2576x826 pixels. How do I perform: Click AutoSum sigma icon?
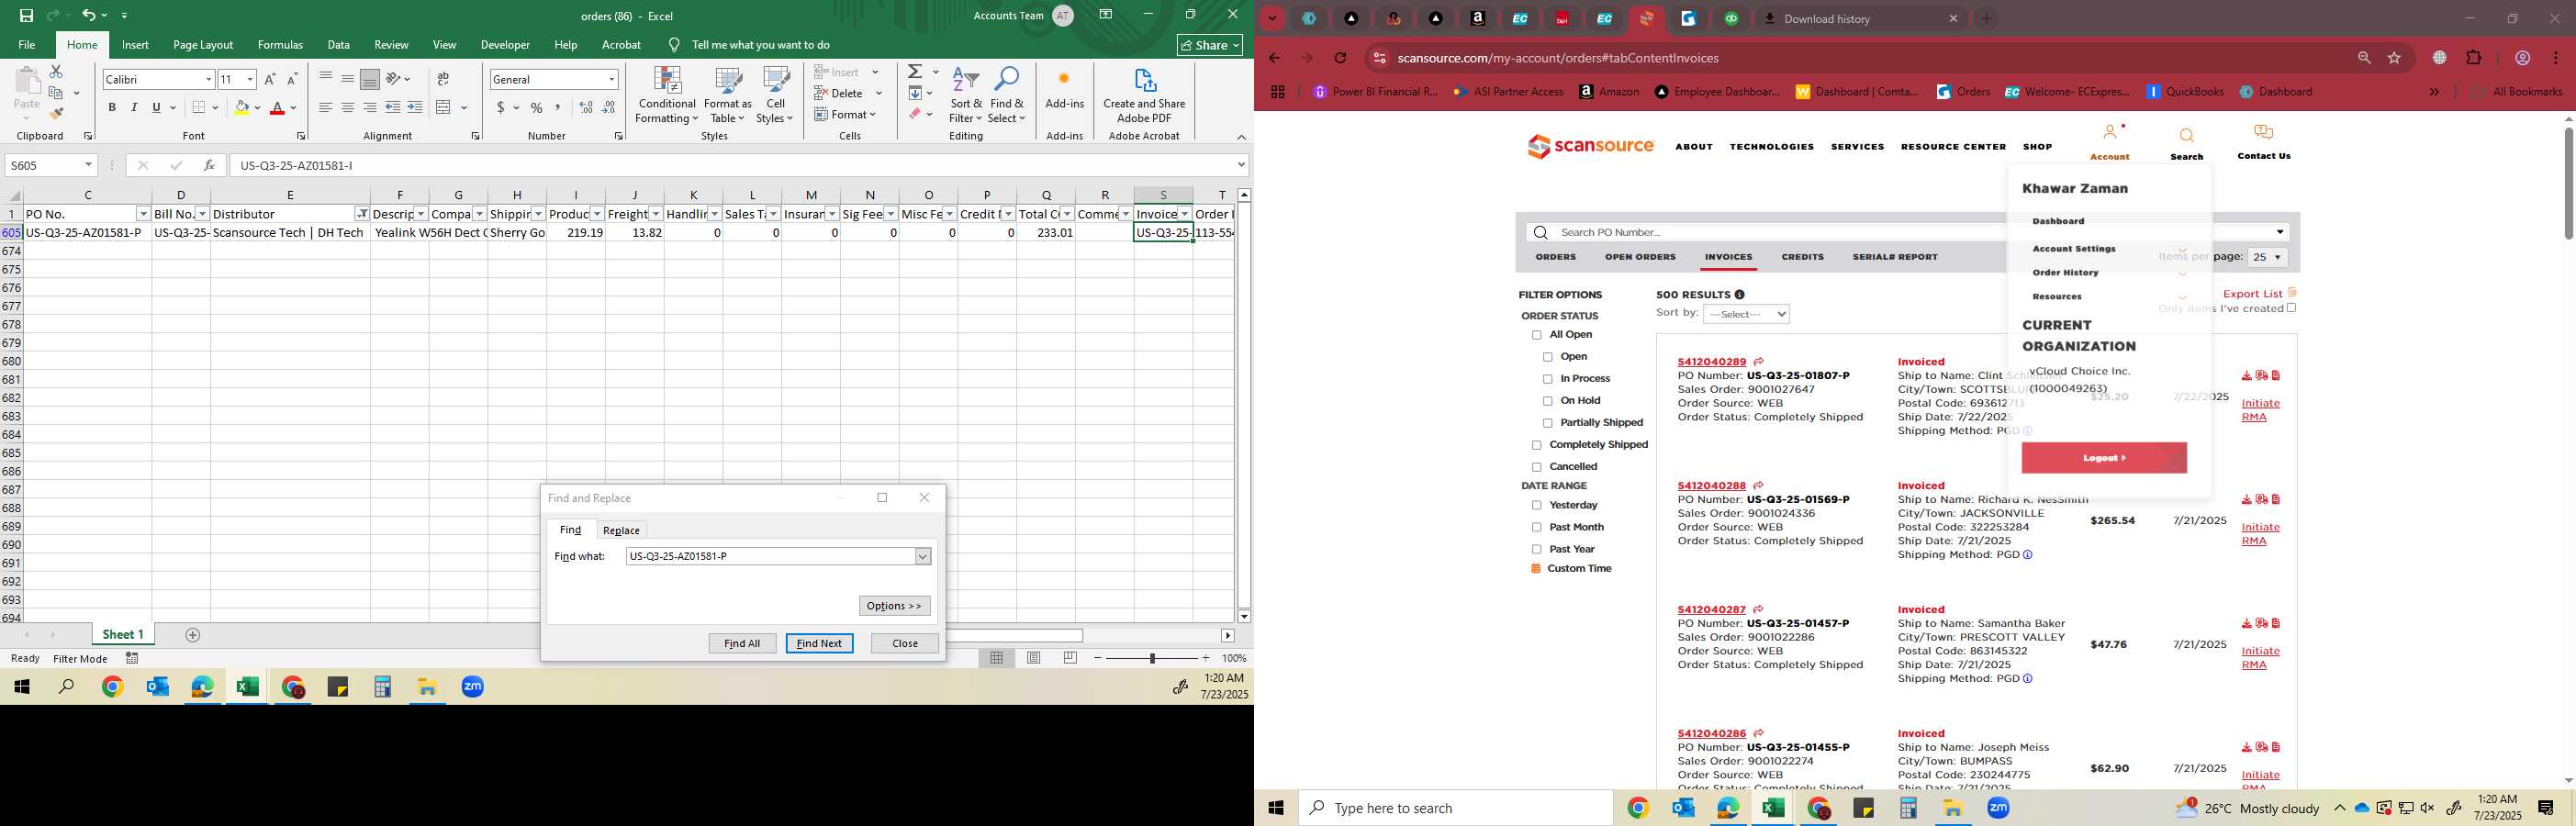point(915,72)
